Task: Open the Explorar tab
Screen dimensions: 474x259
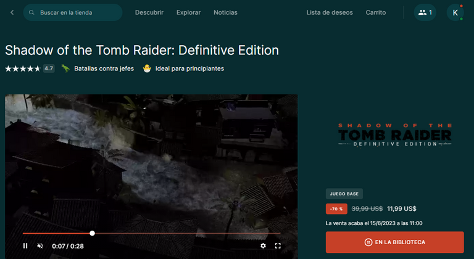Action: [188, 12]
